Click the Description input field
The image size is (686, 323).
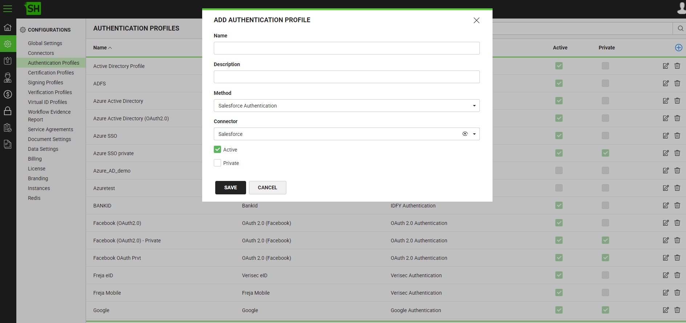[x=347, y=77]
